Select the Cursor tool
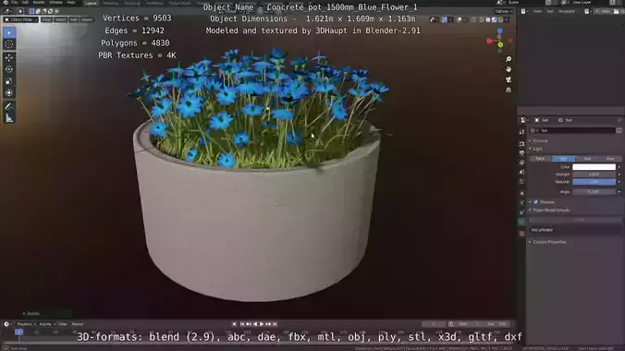This screenshot has height=351, width=625. (x=9, y=44)
